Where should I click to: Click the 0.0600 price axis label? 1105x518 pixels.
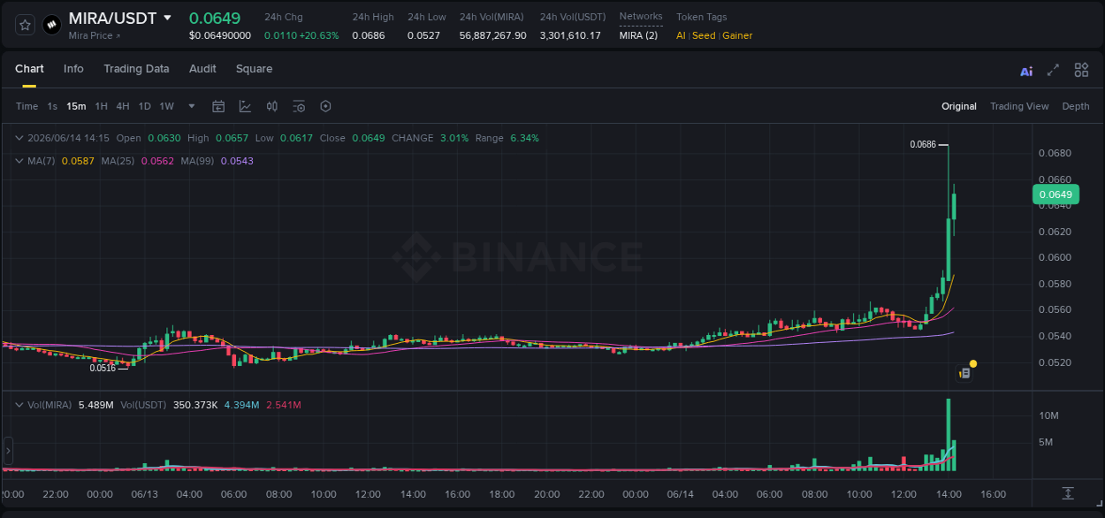[1055, 258]
